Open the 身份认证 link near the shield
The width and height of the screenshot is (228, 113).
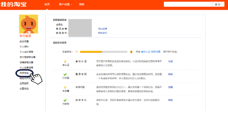pos(145,52)
